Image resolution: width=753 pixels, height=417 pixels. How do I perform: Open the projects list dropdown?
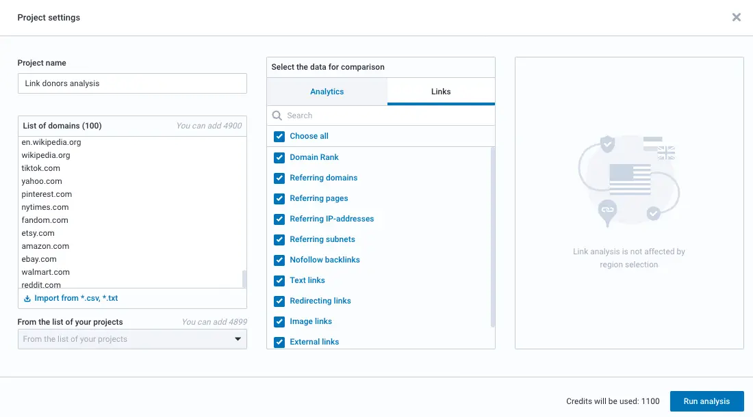pos(131,339)
